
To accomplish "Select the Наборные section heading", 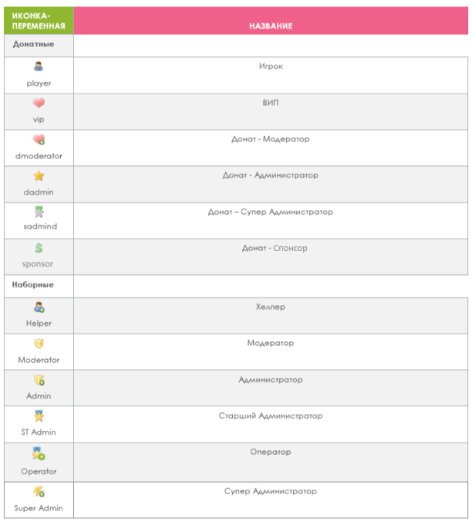I will click(33, 285).
